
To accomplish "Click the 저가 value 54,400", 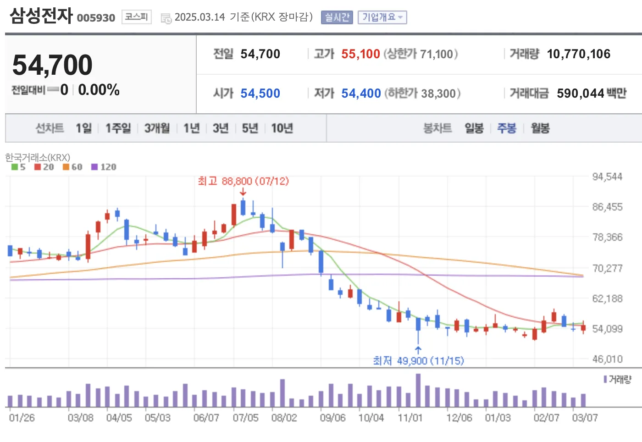I will pyautogui.click(x=361, y=94).
